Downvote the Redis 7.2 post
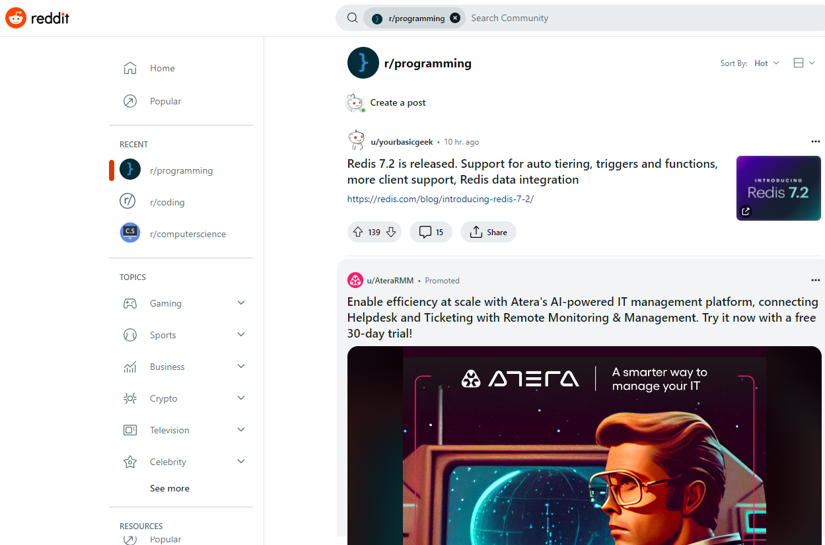The height and width of the screenshot is (545, 825). 391,232
